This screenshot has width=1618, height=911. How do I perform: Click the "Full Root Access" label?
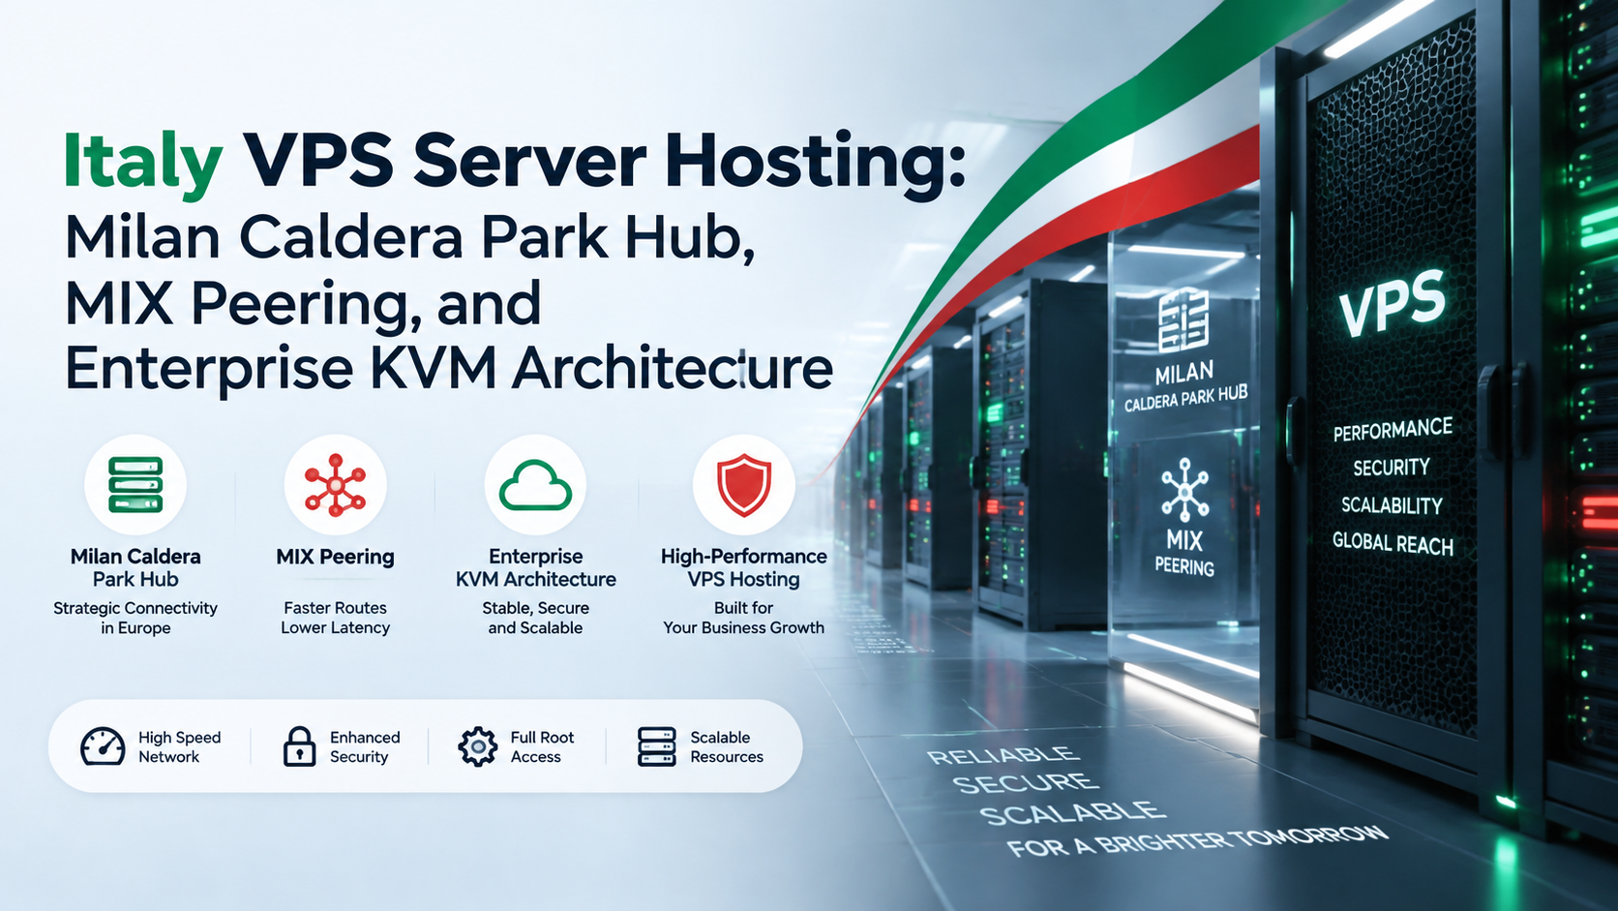point(542,747)
